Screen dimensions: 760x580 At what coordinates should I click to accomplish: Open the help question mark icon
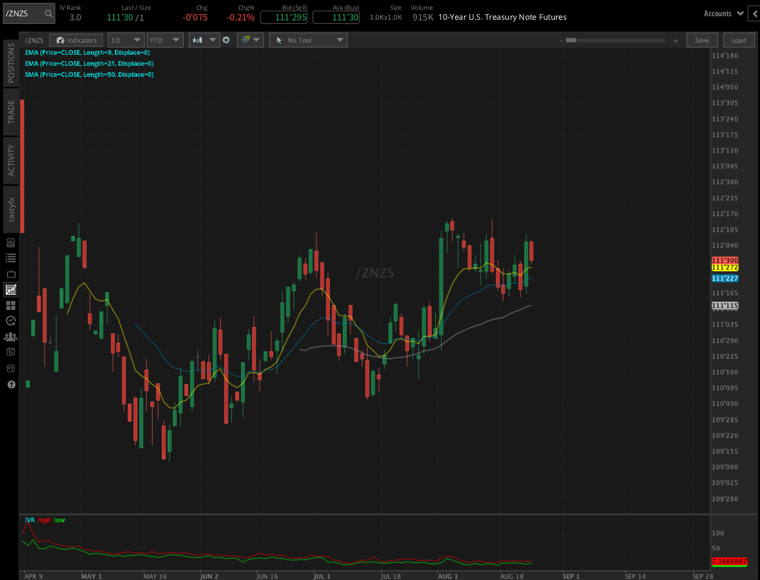10,384
